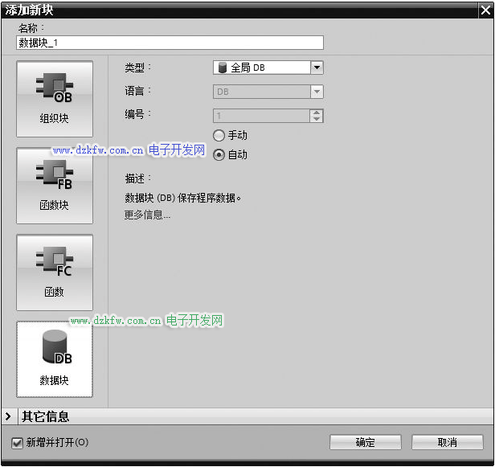Choose the 自动 (automatic) numbering radio button

(219, 154)
